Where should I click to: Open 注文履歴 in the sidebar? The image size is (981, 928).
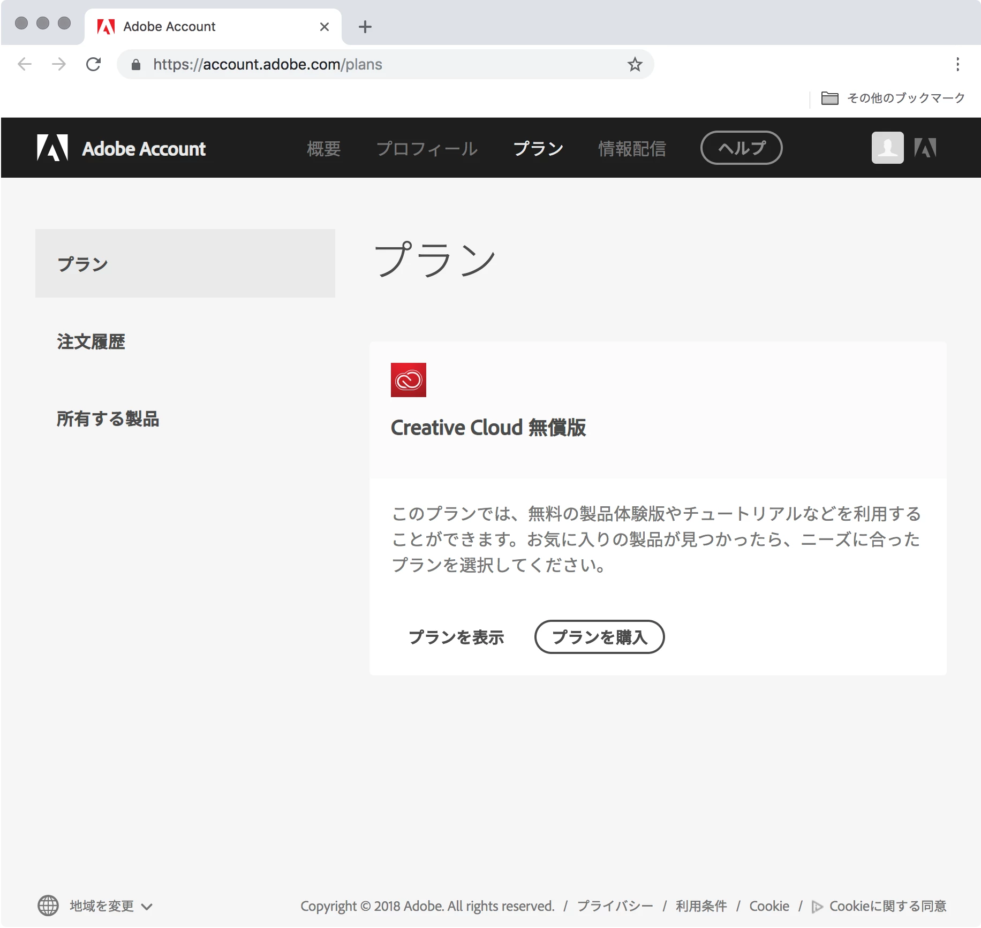(91, 341)
